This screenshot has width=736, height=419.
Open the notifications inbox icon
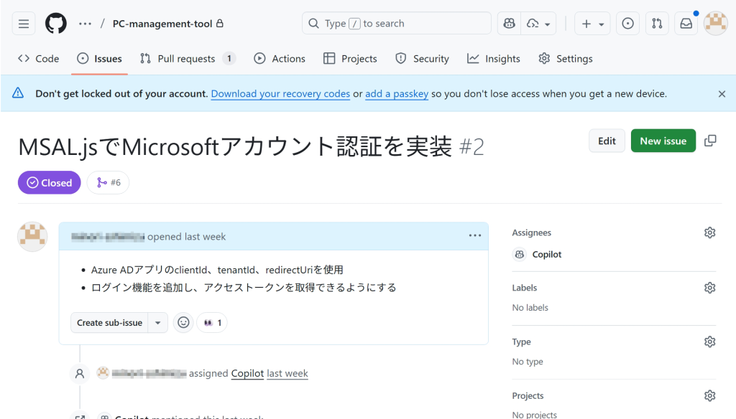click(x=686, y=24)
